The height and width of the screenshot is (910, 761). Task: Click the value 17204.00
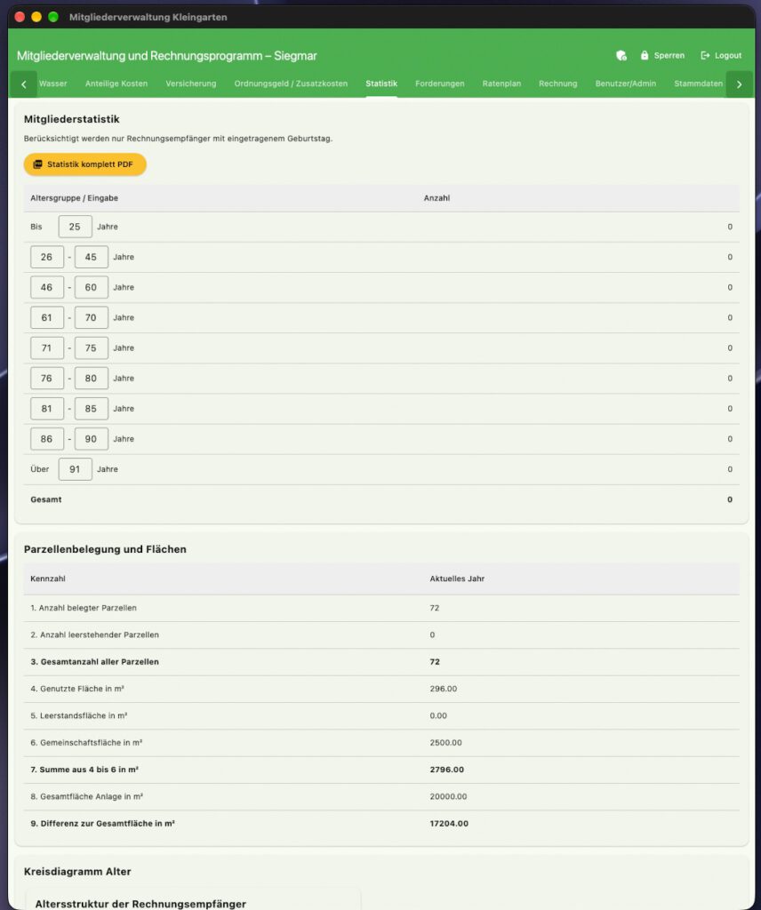[449, 824]
